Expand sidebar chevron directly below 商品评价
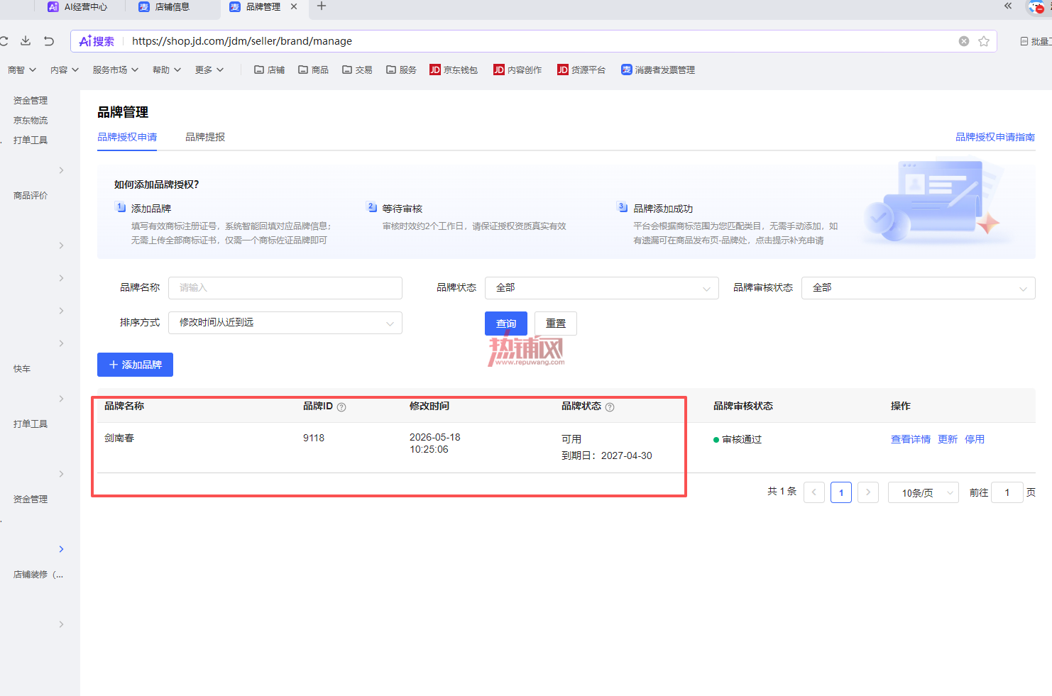1052x696 pixels. [62, 245]
